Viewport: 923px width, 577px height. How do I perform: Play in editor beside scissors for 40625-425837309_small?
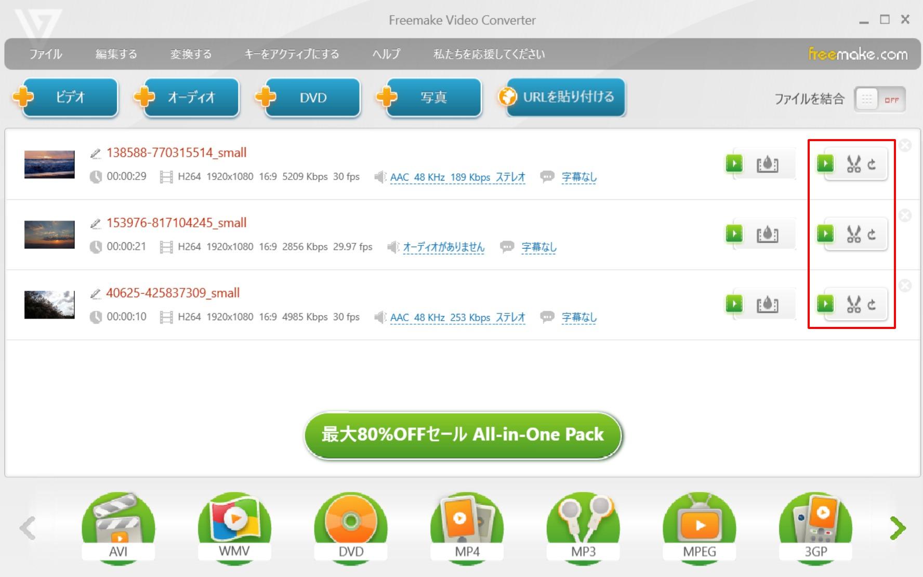click(825, 304)
